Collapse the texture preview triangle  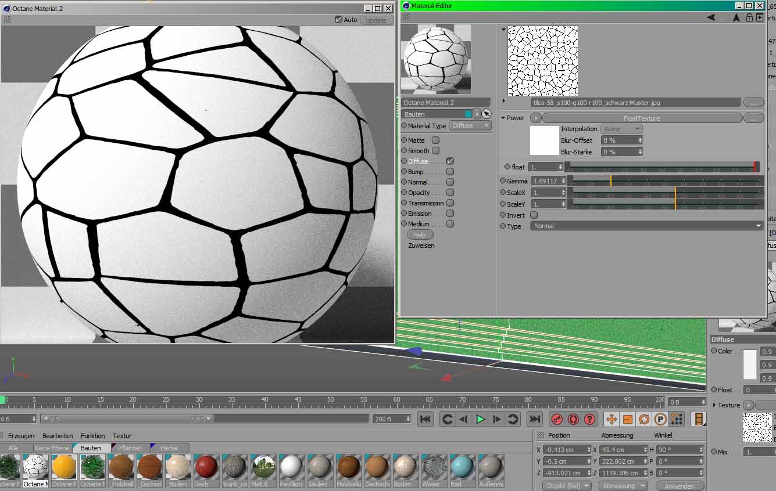tap(503, 29)
